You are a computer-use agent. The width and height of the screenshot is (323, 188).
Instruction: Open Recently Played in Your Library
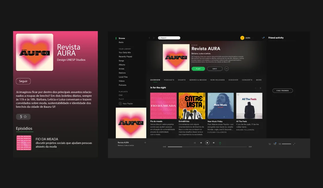[125, 56]
